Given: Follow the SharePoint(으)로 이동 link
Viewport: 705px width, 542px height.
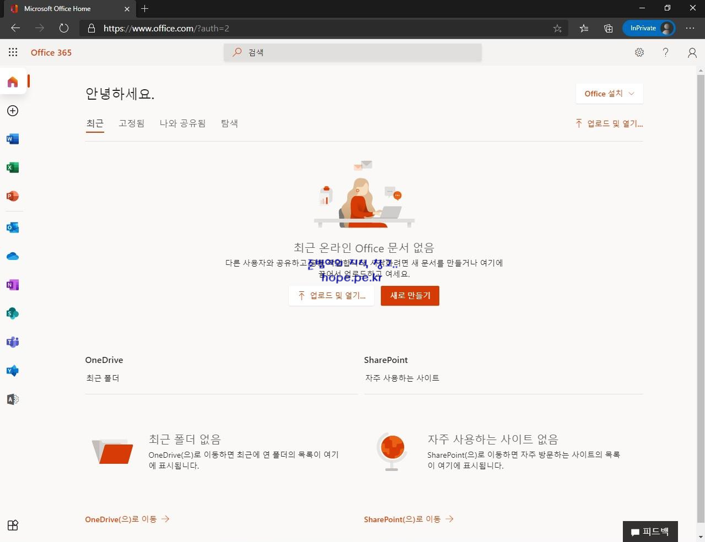Looking at the screenshot, I should [x=408, y=519].
